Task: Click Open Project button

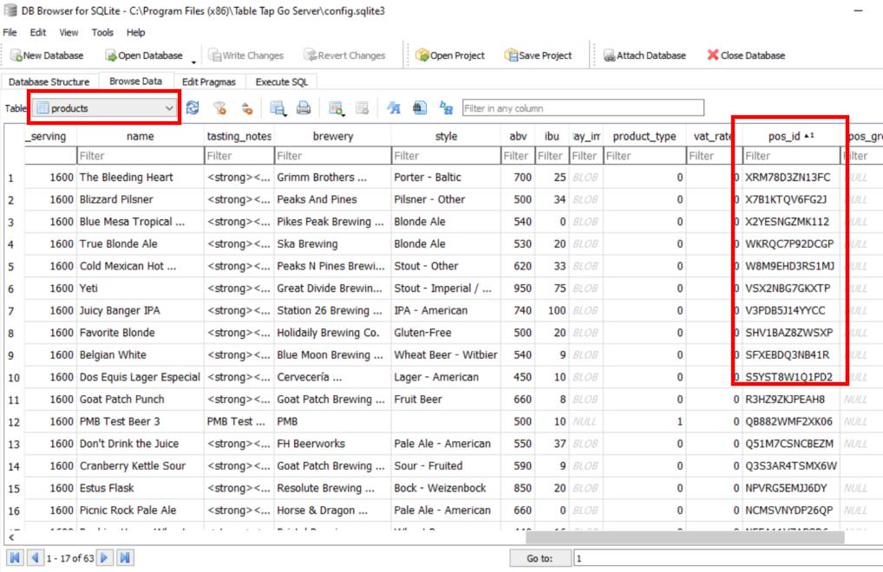Action: pyautogui.click(x=450, y=55)
